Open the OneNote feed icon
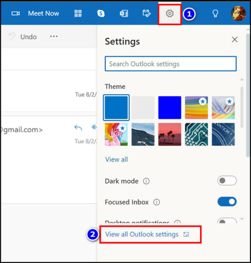 click(x=124, y=14)
